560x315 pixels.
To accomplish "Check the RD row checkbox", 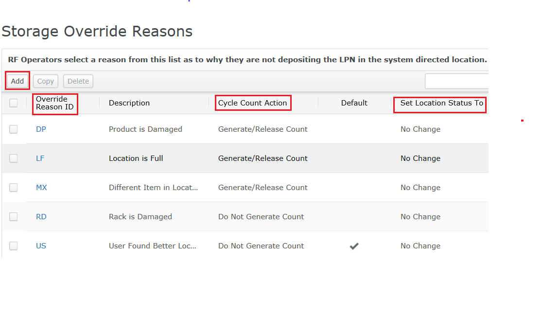I will coord(14,217).
